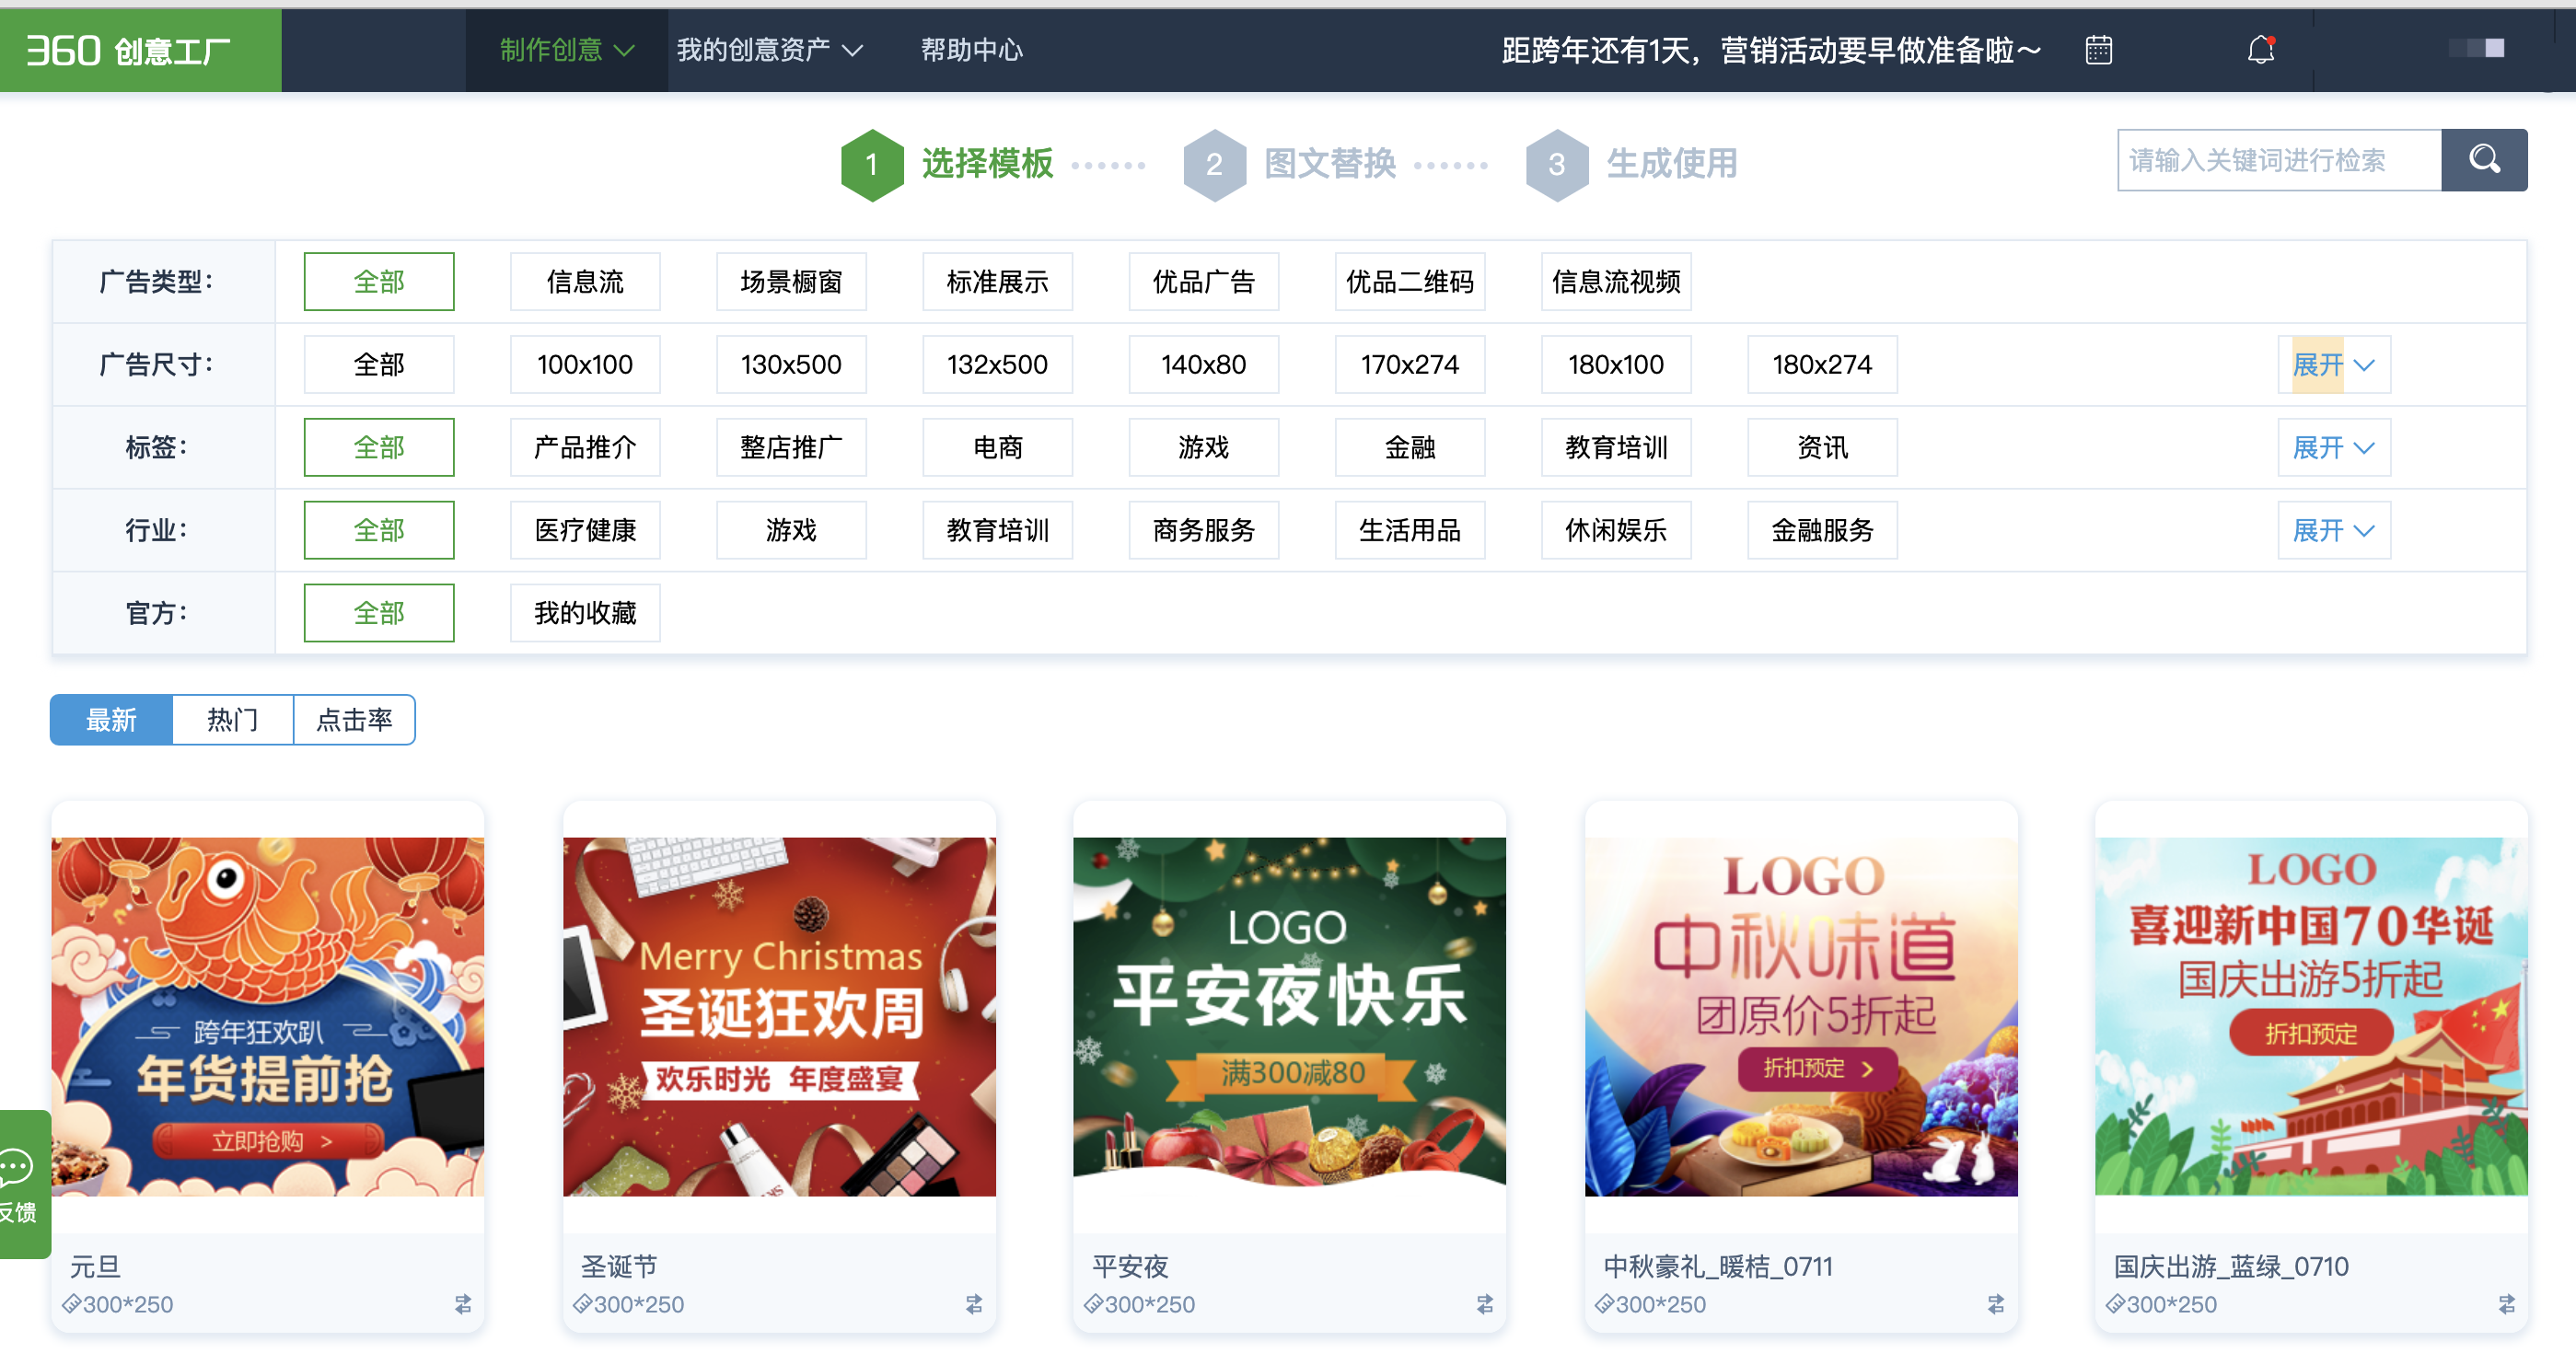Image resolution: width=2576 pixels, height=1353 pixels.
Task: Click swap icon on 元旦 card
Action: tap(463, 1304)
